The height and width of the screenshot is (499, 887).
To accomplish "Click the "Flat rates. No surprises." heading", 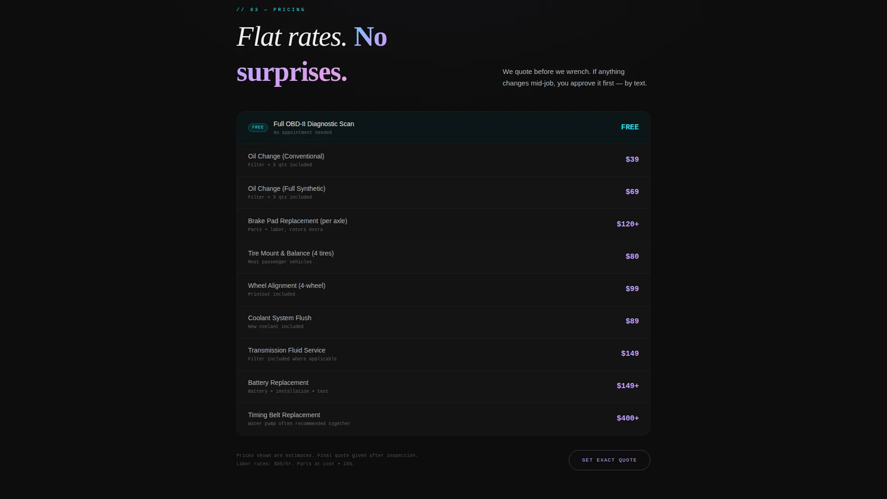I will click(x=312, y=55).
